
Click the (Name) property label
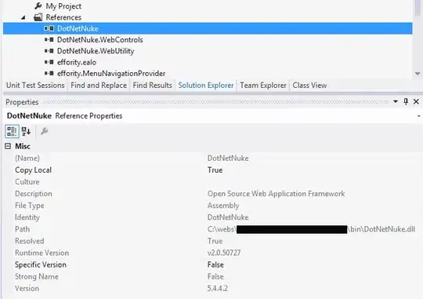(x=27, y=159)
